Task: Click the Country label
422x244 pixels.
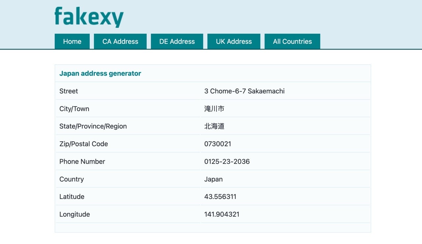Action: [72, 179]
